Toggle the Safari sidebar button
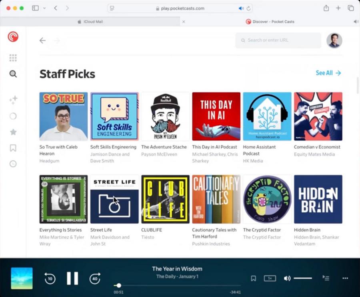The height and width of the screenshot is (297, 360). point(35,8)
